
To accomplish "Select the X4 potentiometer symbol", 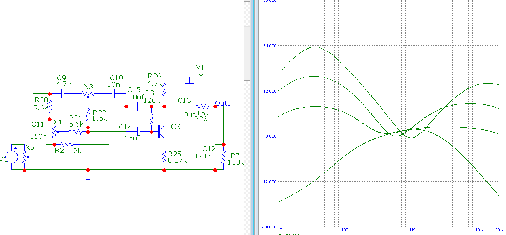I will 54,132.
